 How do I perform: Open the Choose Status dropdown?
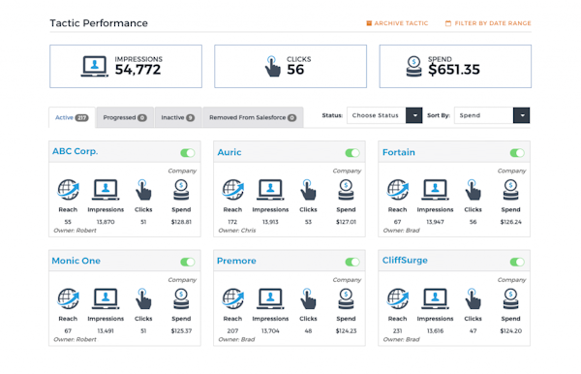(384, 115)
